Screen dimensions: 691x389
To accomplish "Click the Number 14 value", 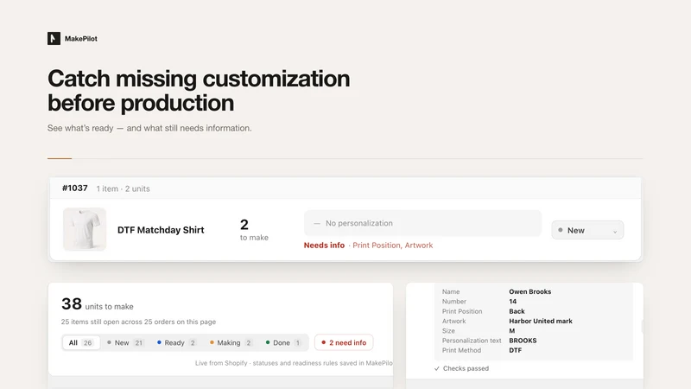I will pyautogui.click(x=512, y=302).
